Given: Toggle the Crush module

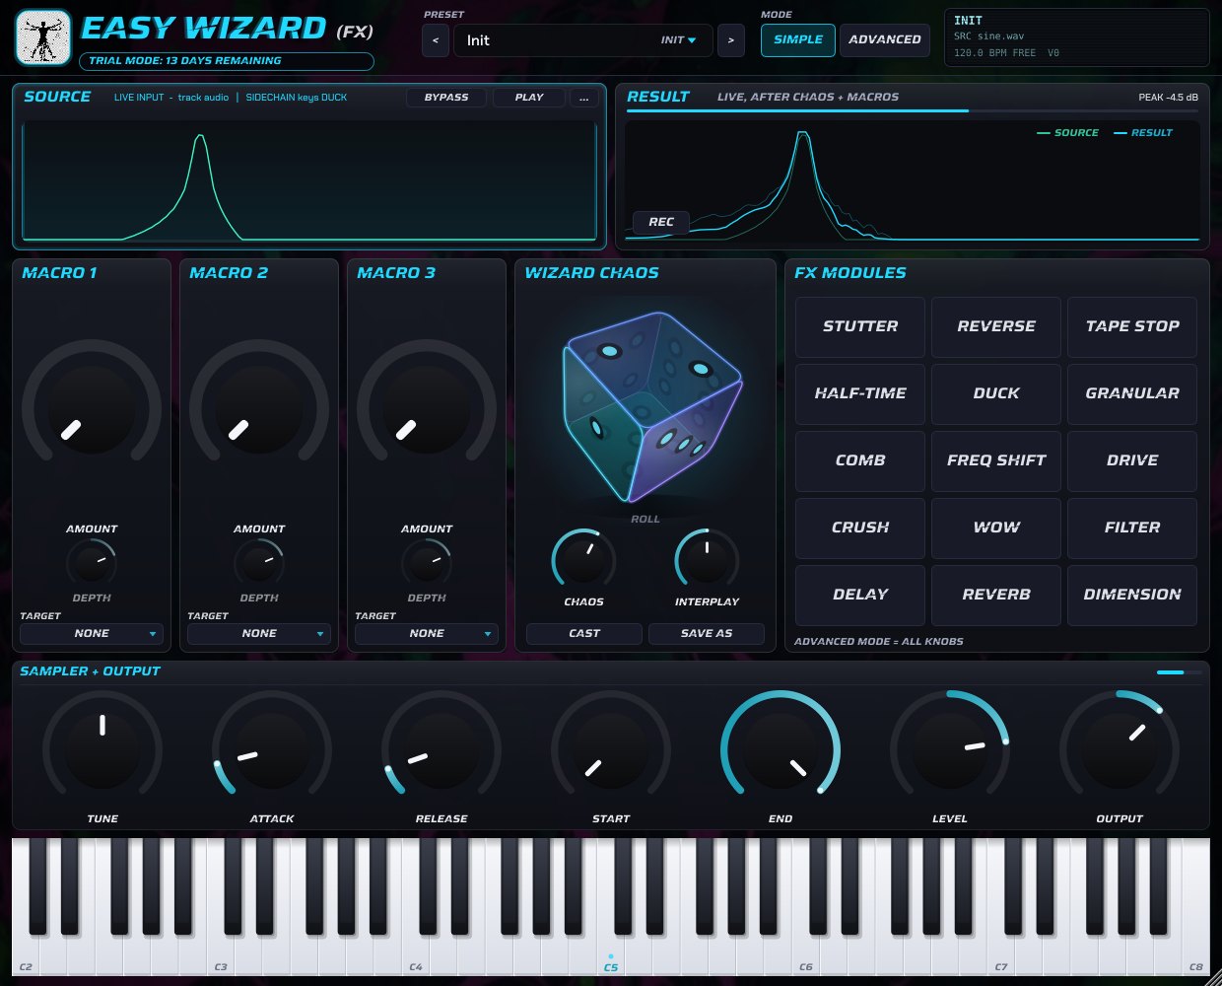Looking at the screenshot, I should pyautogui.click(x=860, y=528).
